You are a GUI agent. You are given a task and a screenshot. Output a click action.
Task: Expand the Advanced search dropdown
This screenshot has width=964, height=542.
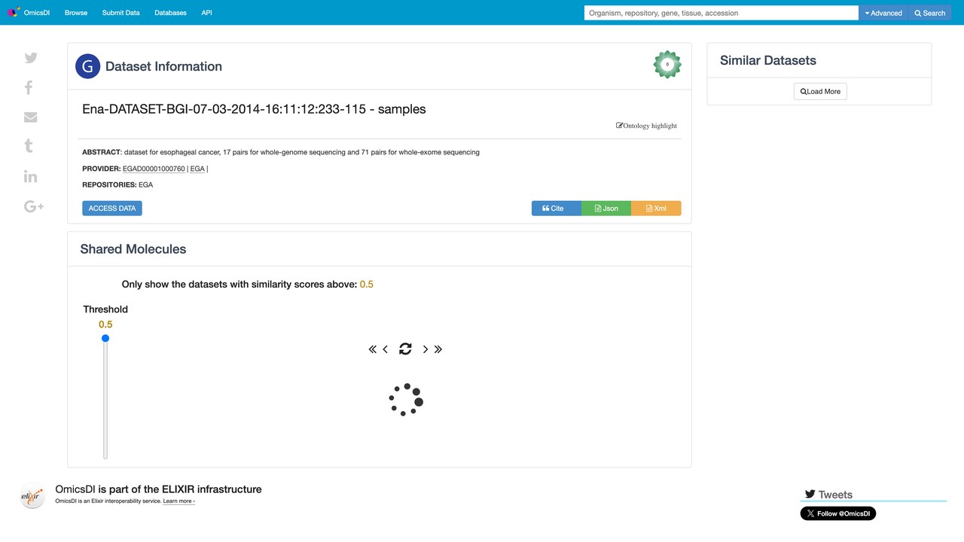pyautogui.click(x=883, y=13)
